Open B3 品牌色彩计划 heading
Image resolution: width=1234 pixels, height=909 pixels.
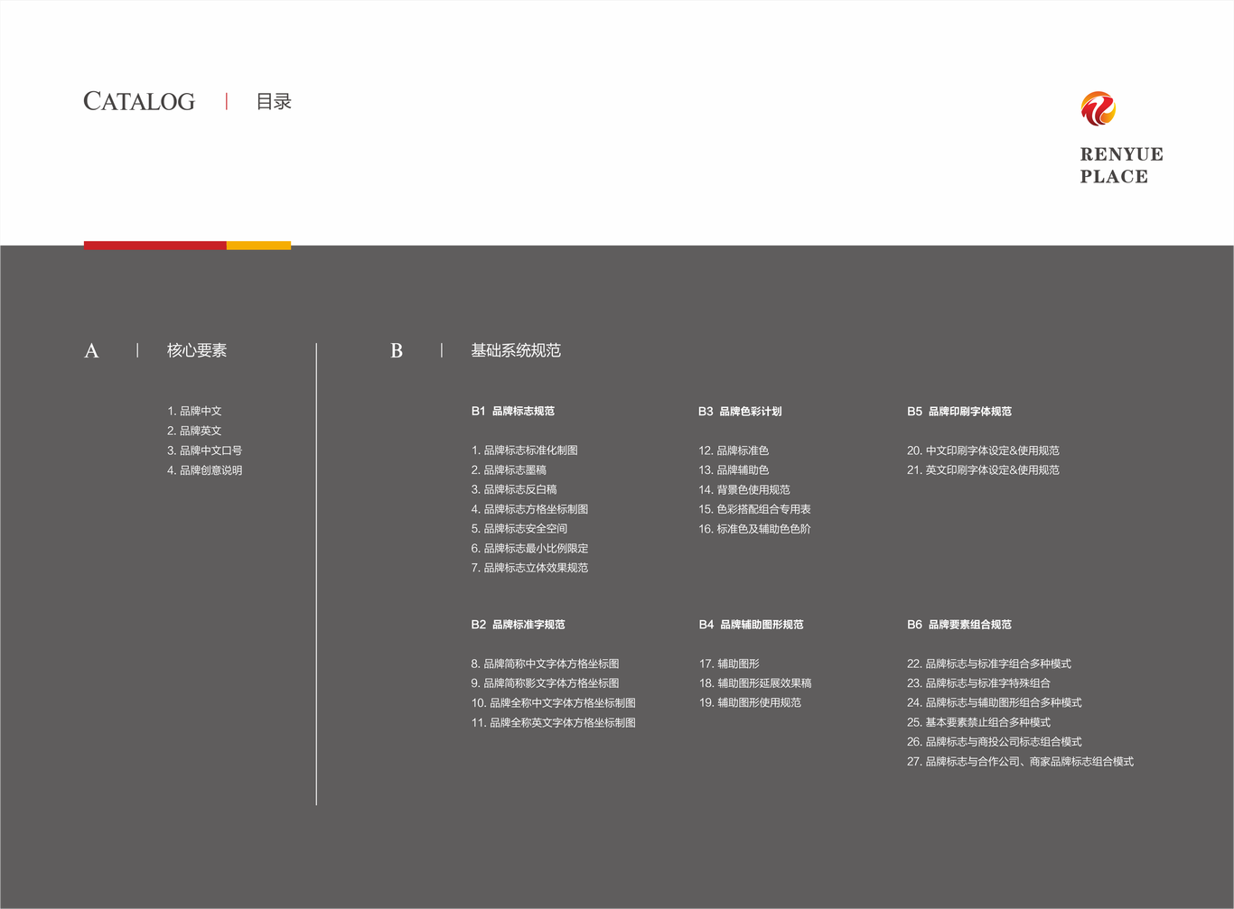click(x=740, y=411)
